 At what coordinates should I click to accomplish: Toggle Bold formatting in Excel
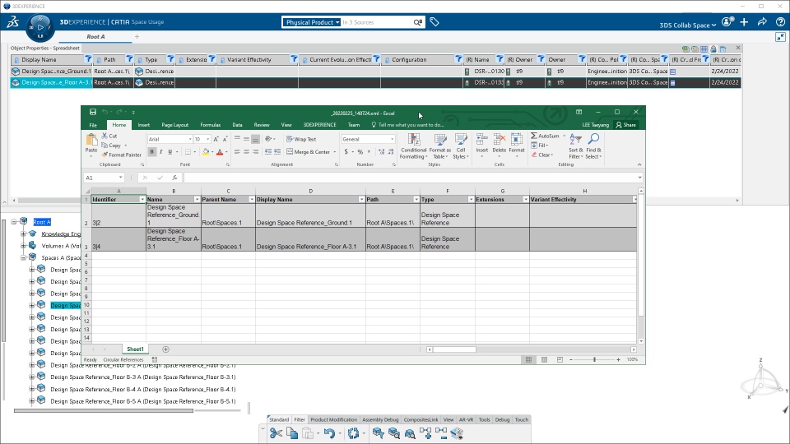151,151
